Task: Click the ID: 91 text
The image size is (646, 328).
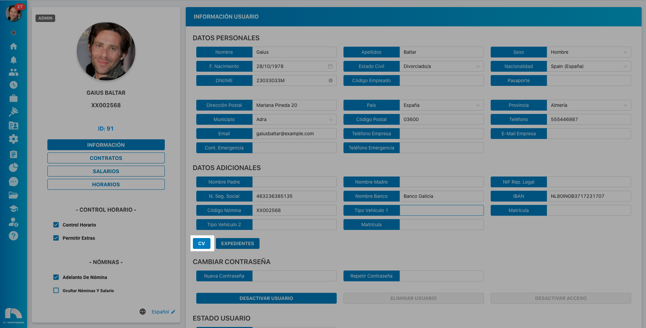Action: pyautogui.click(x=106, y=128)
